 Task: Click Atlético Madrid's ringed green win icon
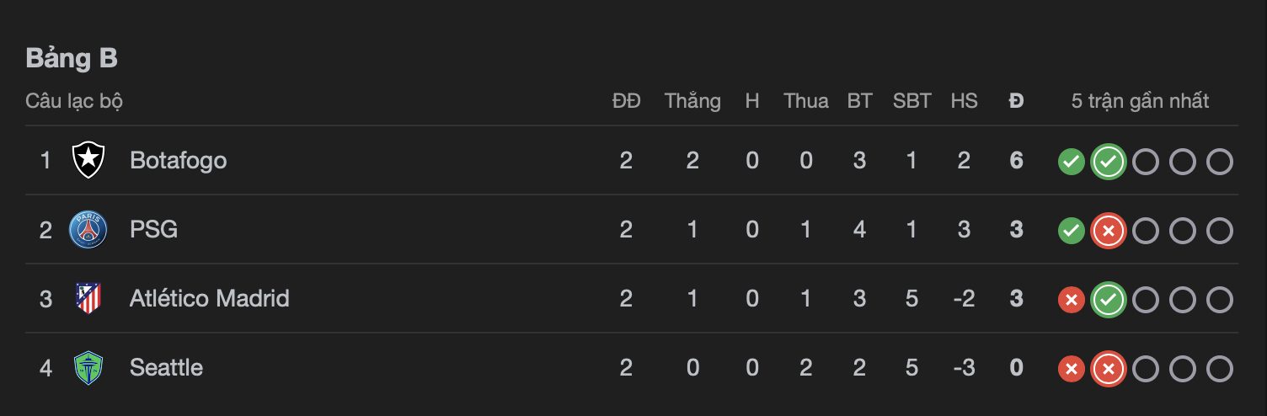pos(1109,299)
